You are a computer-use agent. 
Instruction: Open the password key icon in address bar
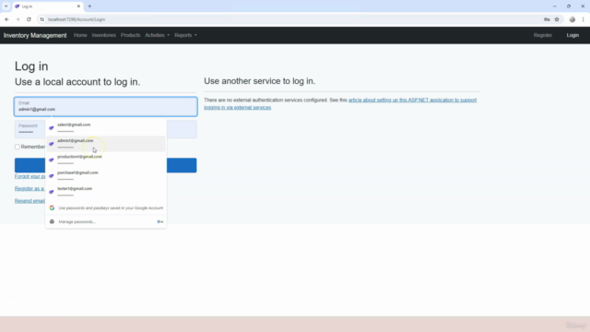pyautogui.click(x=547, y=19)
